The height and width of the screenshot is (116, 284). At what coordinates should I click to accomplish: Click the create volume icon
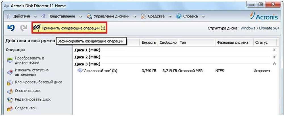[x=10, y=109]
